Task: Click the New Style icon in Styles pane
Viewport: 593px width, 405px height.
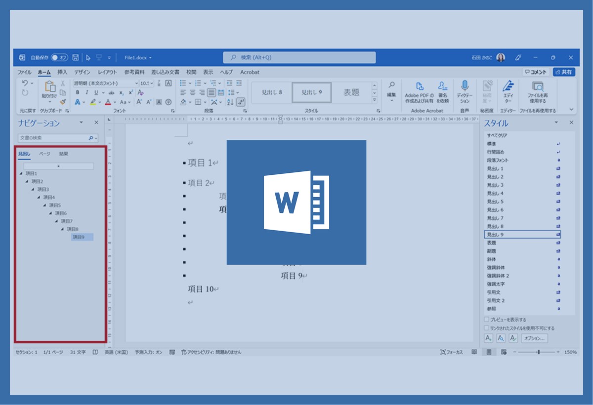Action: [x=488, y=338]
